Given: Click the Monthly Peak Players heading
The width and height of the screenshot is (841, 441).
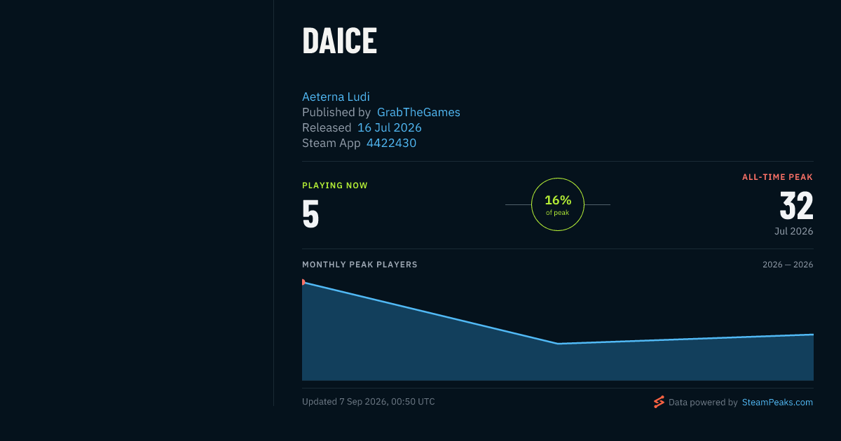Looking at the screenshot, I should [x=360, y=265].
